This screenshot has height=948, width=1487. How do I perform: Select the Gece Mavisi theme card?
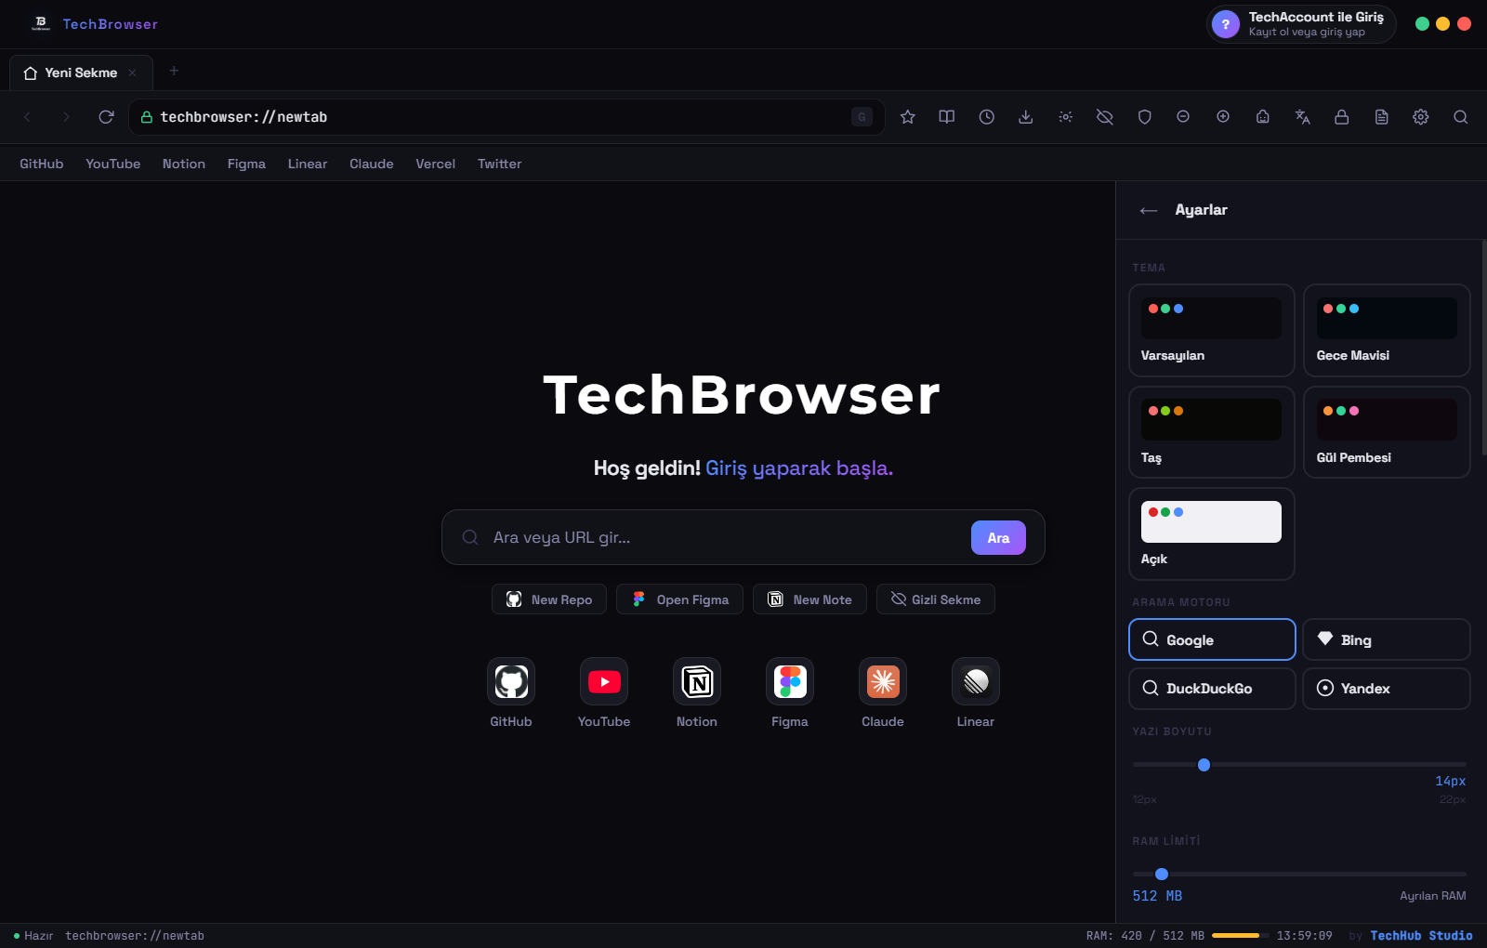pos(1387,330)
